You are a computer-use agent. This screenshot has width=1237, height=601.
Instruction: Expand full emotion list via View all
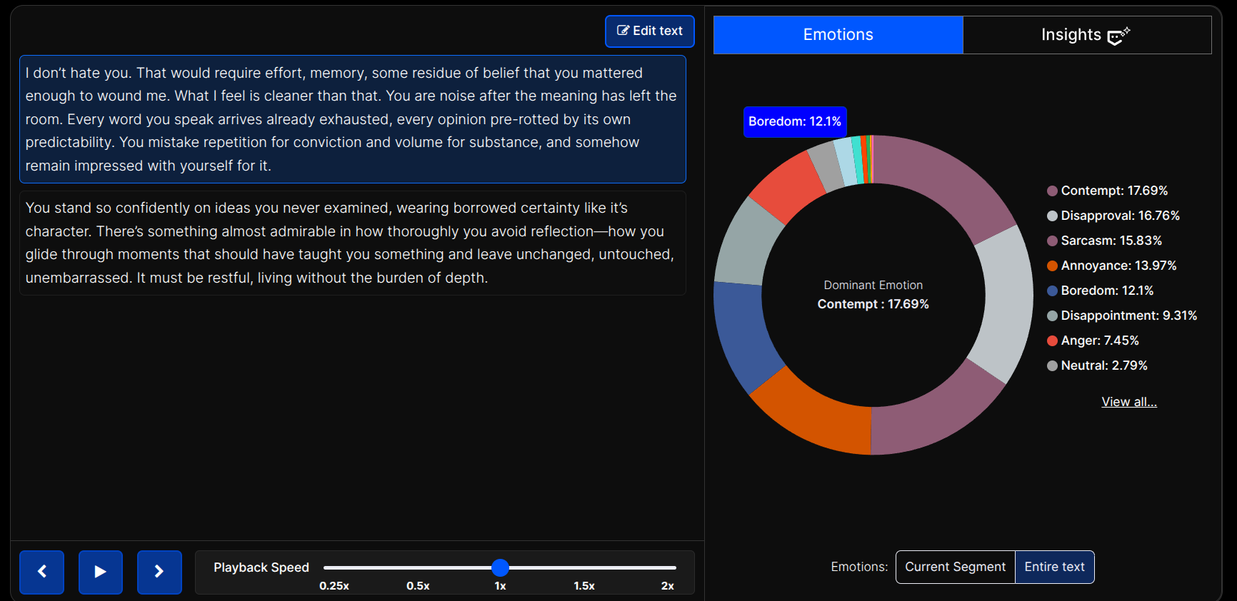(x=1129, y=402)
